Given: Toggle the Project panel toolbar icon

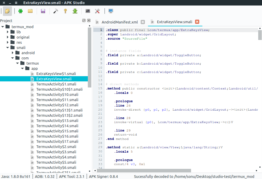Looking at the screenshot, I should (x=7, y=11).
